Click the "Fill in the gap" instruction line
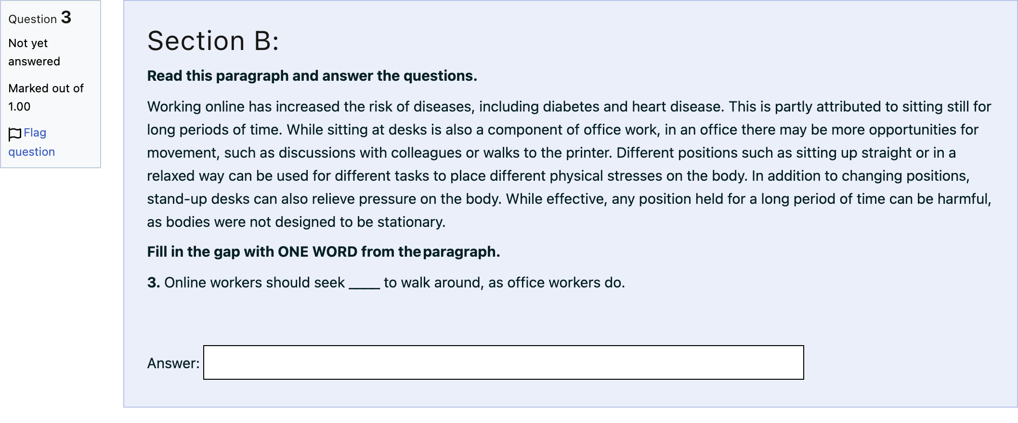The image size is (1018, 423). pos(324,252)
